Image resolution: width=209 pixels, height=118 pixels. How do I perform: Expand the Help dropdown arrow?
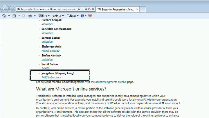tap(85, 16)
